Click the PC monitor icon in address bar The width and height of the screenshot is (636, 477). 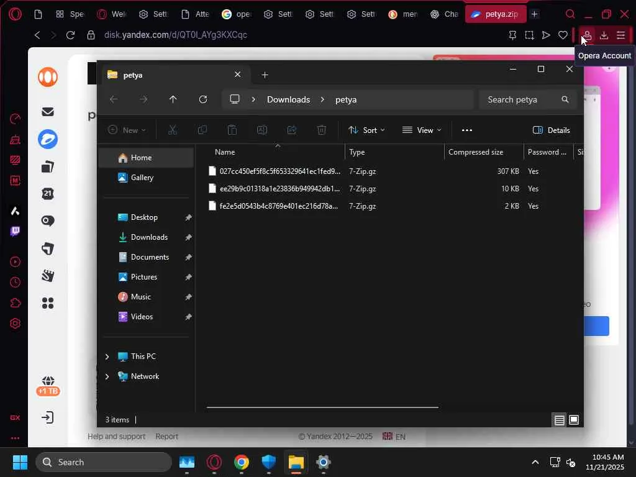pos(234,99)
